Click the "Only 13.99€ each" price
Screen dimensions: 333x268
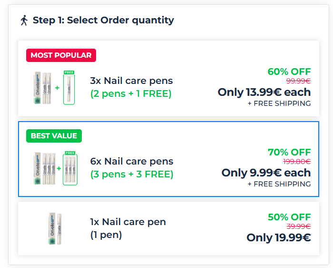click(x=264, y=92)
